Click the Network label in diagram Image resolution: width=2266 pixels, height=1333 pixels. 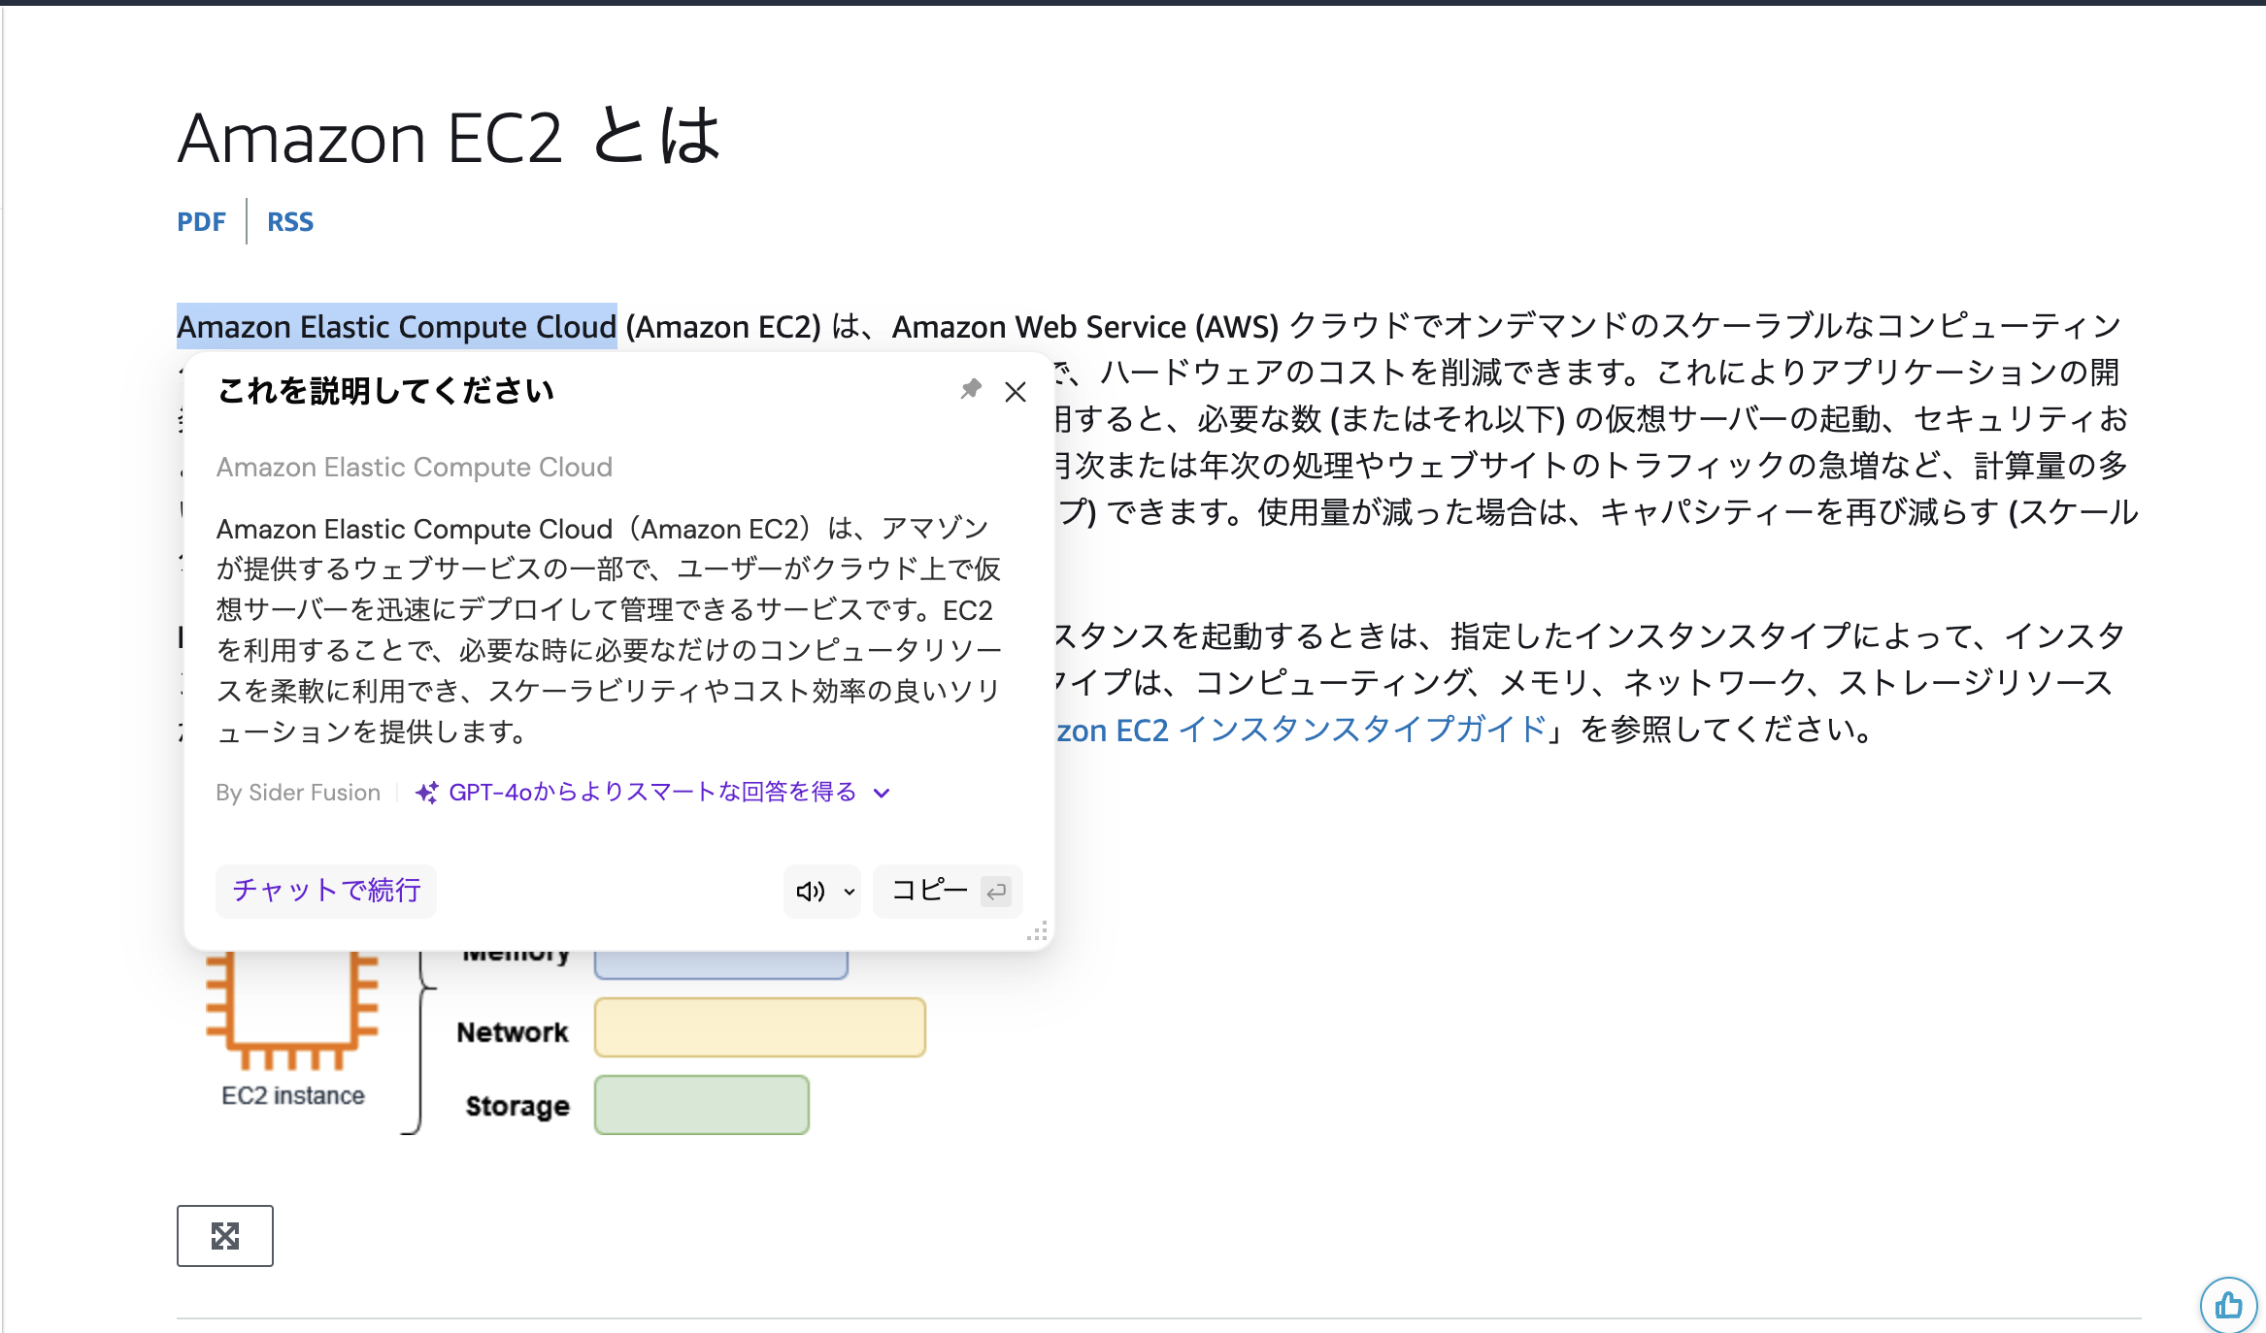(513, 1032)
